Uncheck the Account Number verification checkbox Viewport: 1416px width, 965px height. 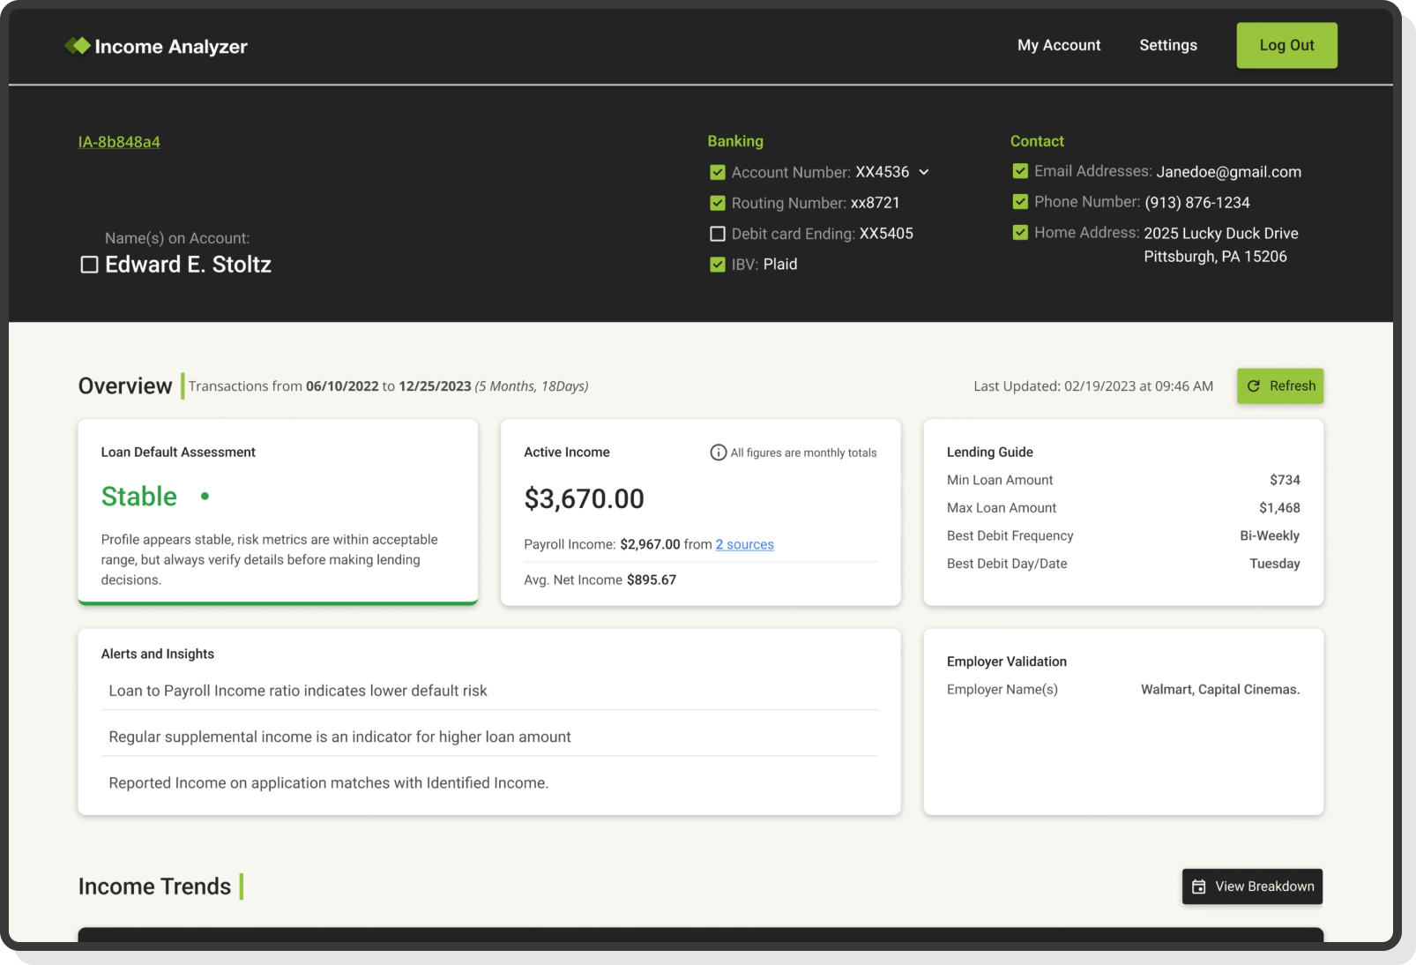pos(717,172)
